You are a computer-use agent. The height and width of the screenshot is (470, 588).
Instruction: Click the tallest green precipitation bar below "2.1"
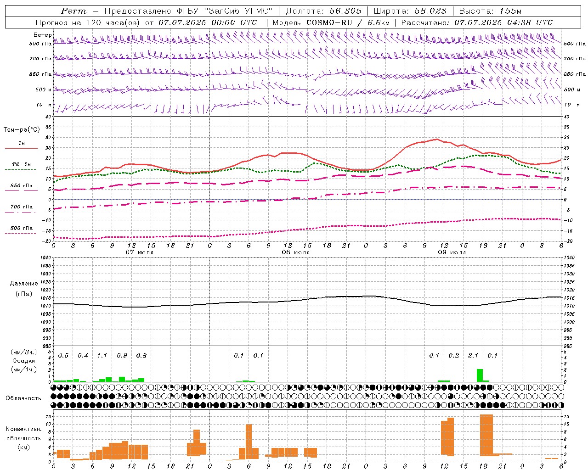(x=480, y=375)
